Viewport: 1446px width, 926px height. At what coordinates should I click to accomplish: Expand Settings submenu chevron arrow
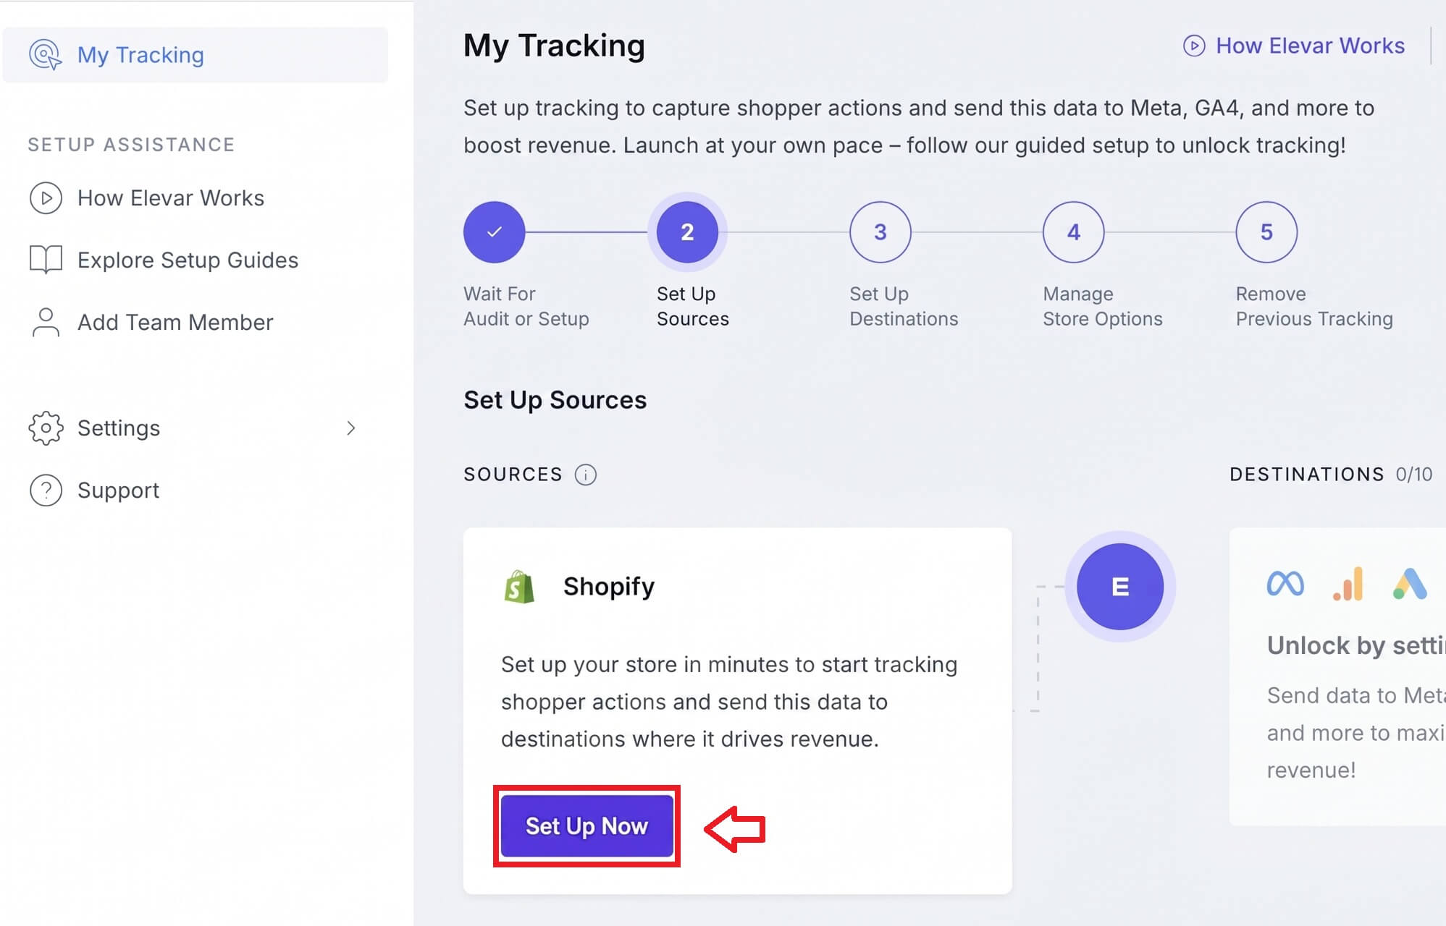[351, 428]
